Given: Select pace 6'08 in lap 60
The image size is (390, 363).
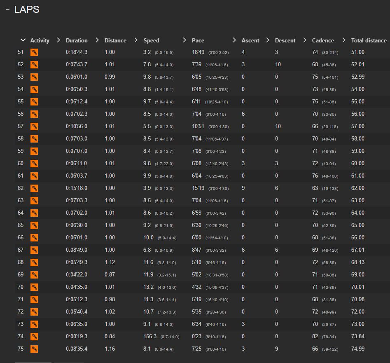Looking at the screenshot, I should coord(196,164).
